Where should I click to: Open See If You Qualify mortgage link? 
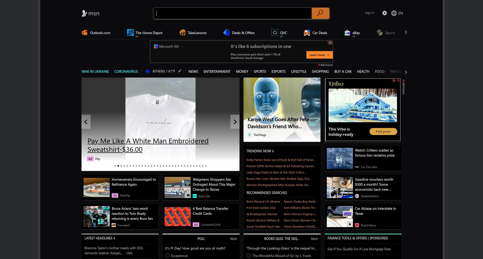359,249
